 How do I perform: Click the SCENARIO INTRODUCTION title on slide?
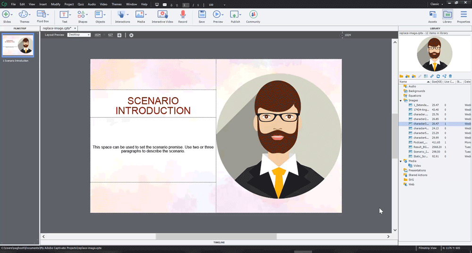click(x=153, y=106)
